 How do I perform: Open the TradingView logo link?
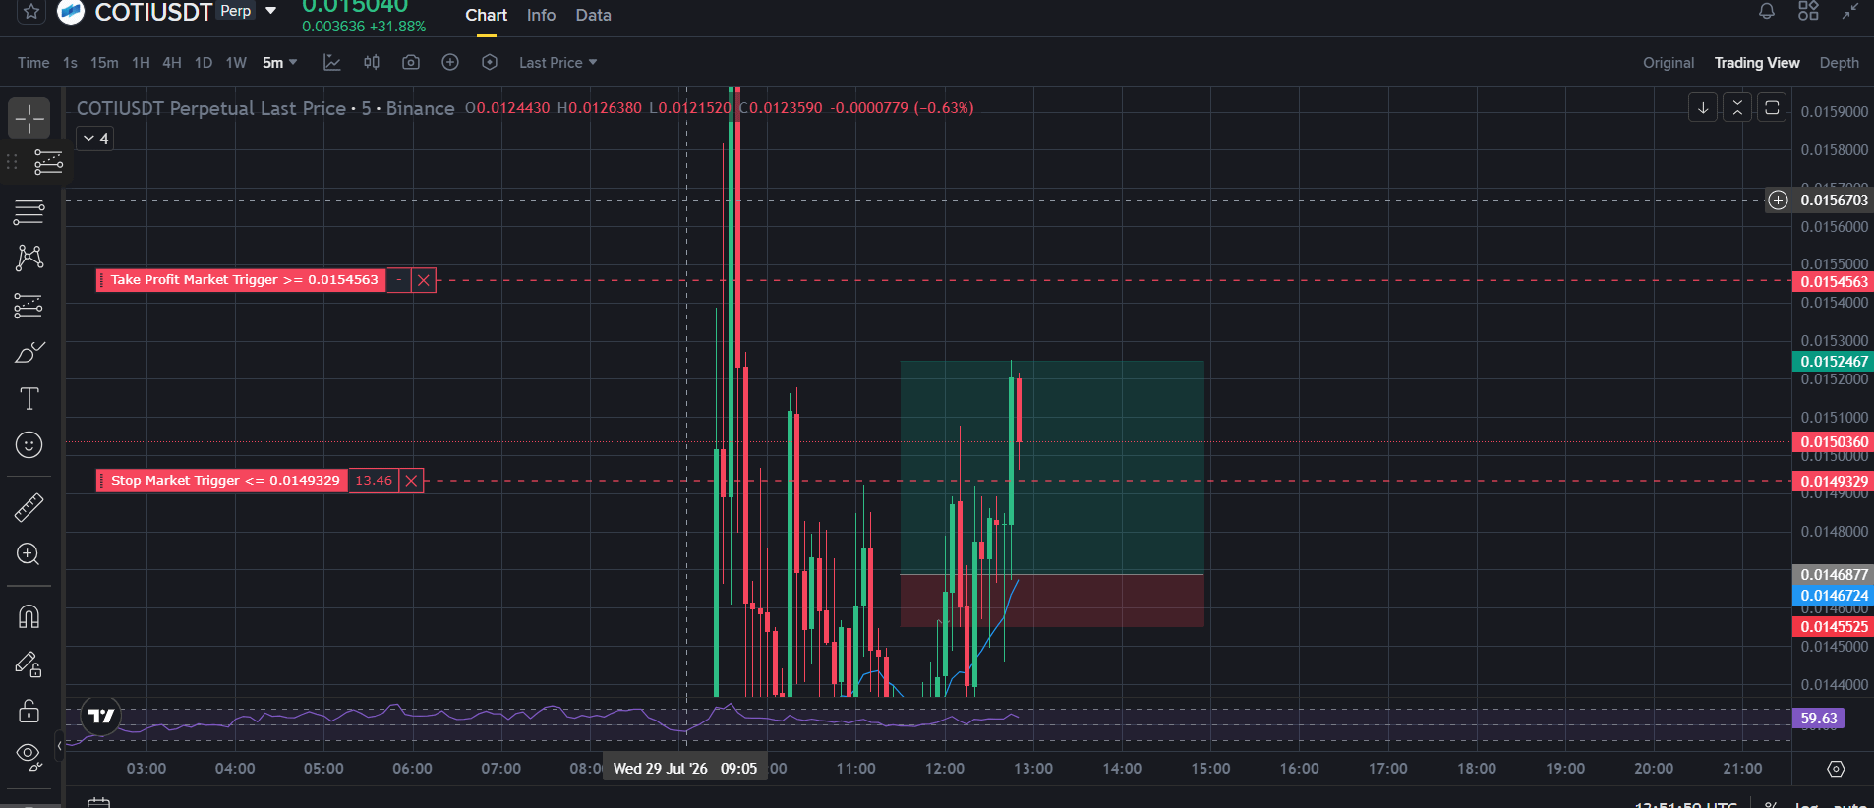coord(101,716)
